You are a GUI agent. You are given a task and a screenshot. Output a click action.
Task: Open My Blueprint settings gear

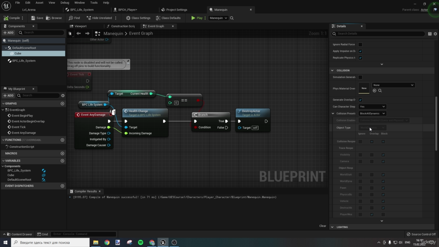63,95
